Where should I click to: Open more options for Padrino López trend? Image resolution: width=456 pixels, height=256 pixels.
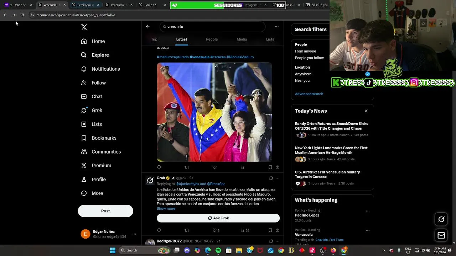368,211
